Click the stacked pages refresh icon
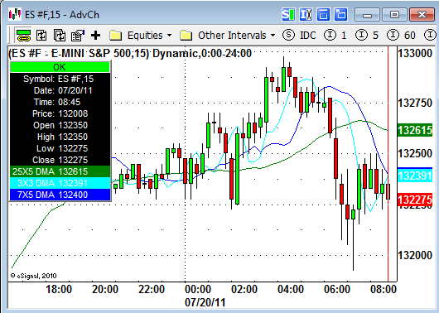Viewport: 439px width, 313px height. click(60, 36)
